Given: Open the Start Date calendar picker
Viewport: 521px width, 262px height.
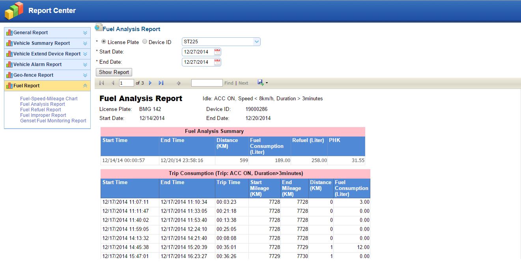Looking at the screenshot, I should pos(217,52).
